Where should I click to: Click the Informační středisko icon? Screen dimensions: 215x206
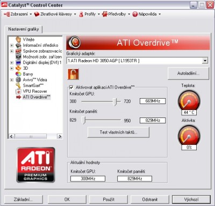pos(18,45)
